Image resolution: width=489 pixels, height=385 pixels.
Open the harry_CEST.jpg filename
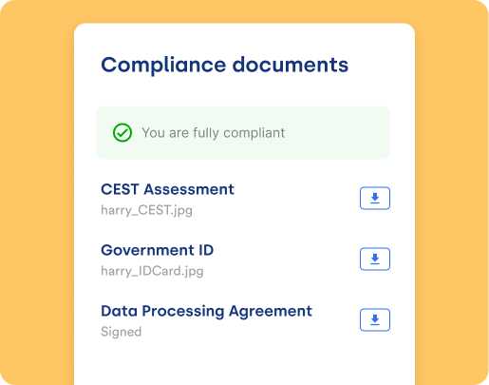[x=146, y=210]
